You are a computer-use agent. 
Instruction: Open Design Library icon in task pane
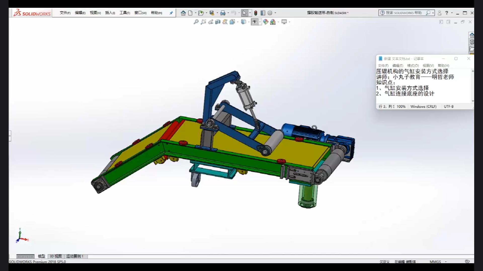[x=472, y=42]
